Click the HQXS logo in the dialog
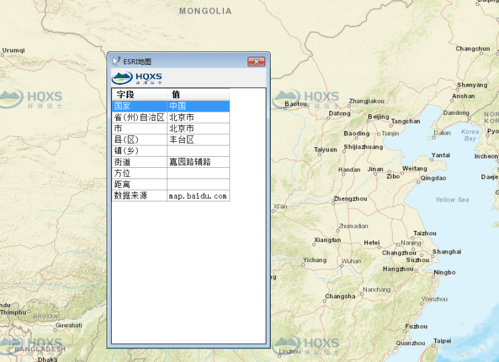The image size is (499, 362). click(x=137, y=77)
